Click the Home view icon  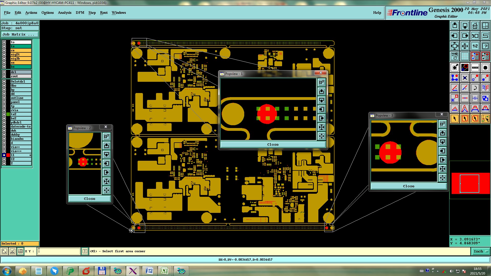click(x=475, y=26)
